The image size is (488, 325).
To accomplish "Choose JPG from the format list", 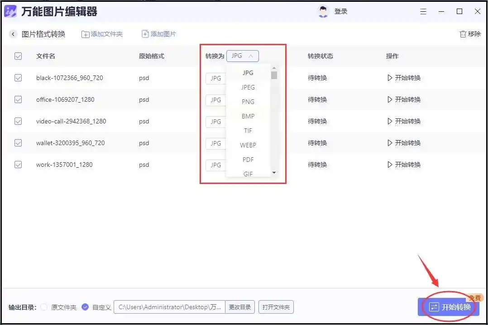I will point(248,73).
